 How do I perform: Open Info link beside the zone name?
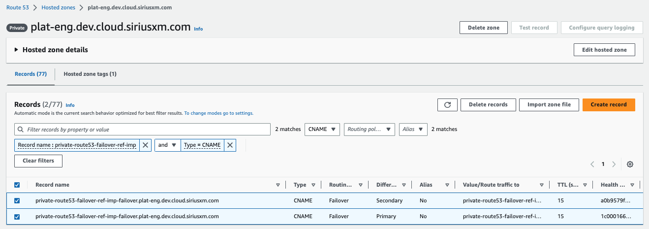tap(198, 29)
